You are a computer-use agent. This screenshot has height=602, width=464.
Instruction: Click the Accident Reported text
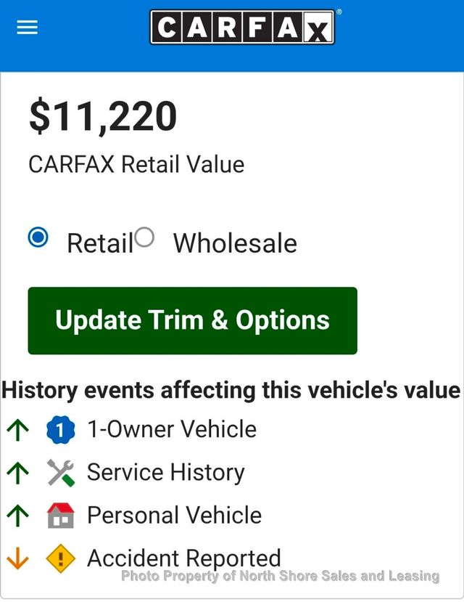coord(183,558)
